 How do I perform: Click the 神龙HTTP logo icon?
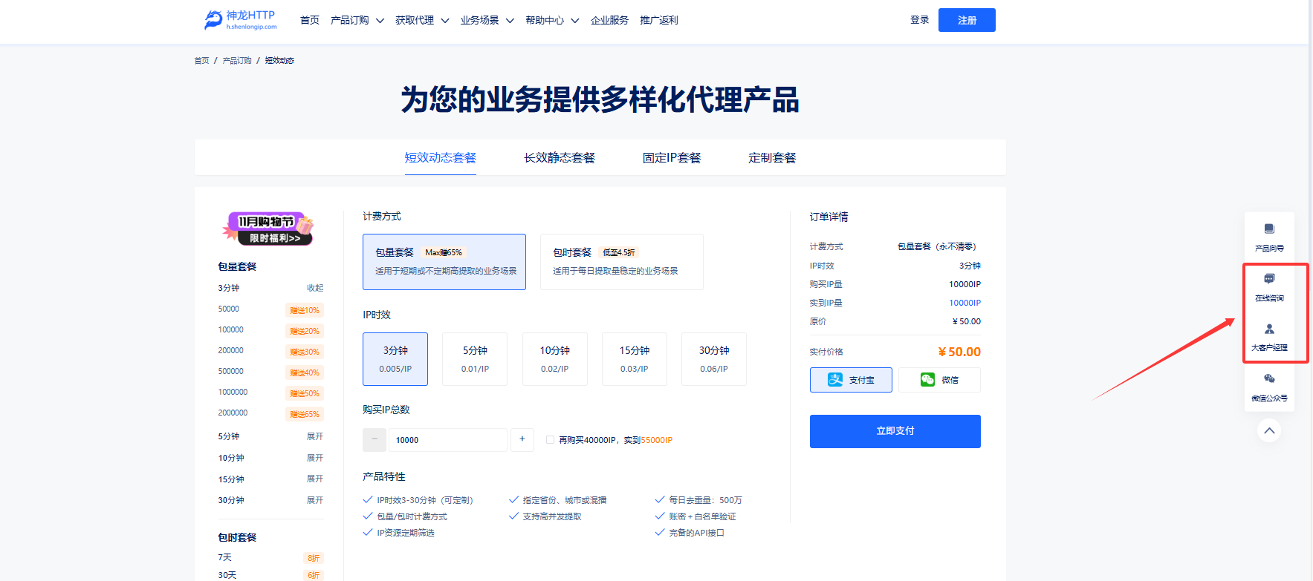click(x=213, y=20)
